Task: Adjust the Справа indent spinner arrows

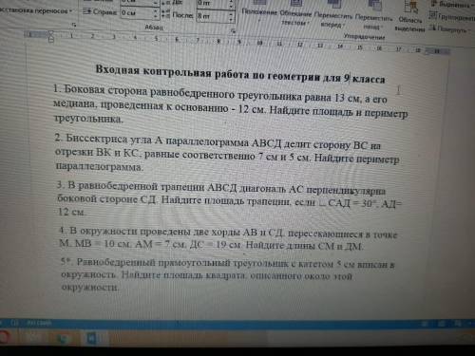Action: (x=156, y=13)
